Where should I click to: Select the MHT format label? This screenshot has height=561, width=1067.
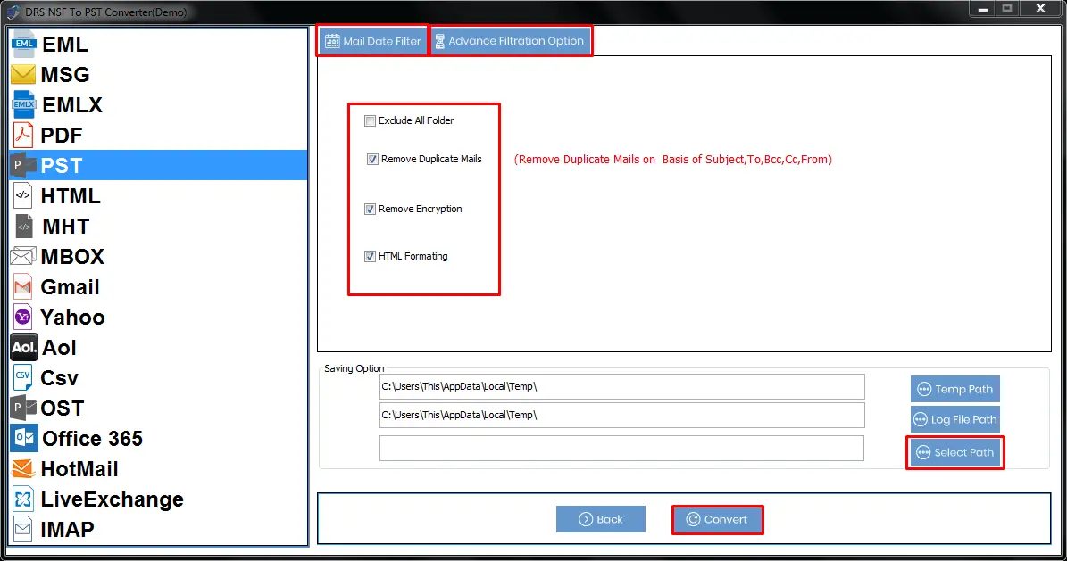(x=66, y=227)
